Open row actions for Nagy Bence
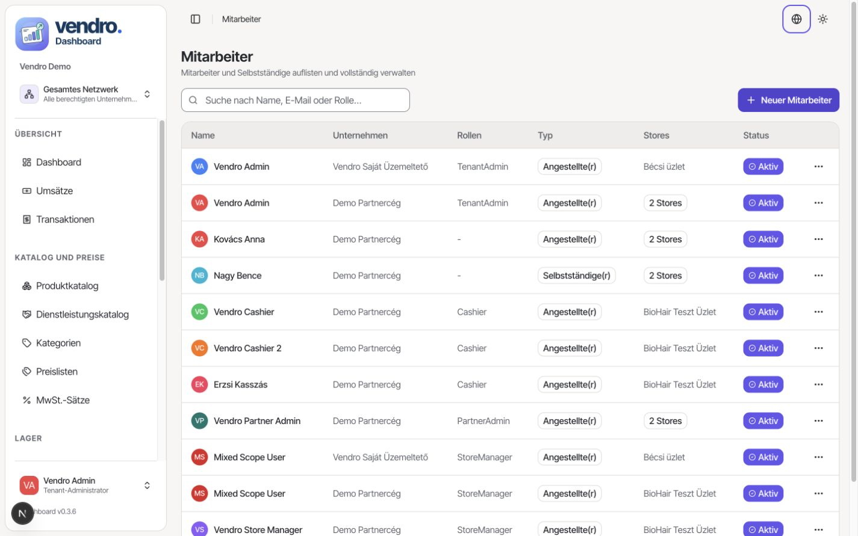Viewport: 858px width, 536px height. 818,276
